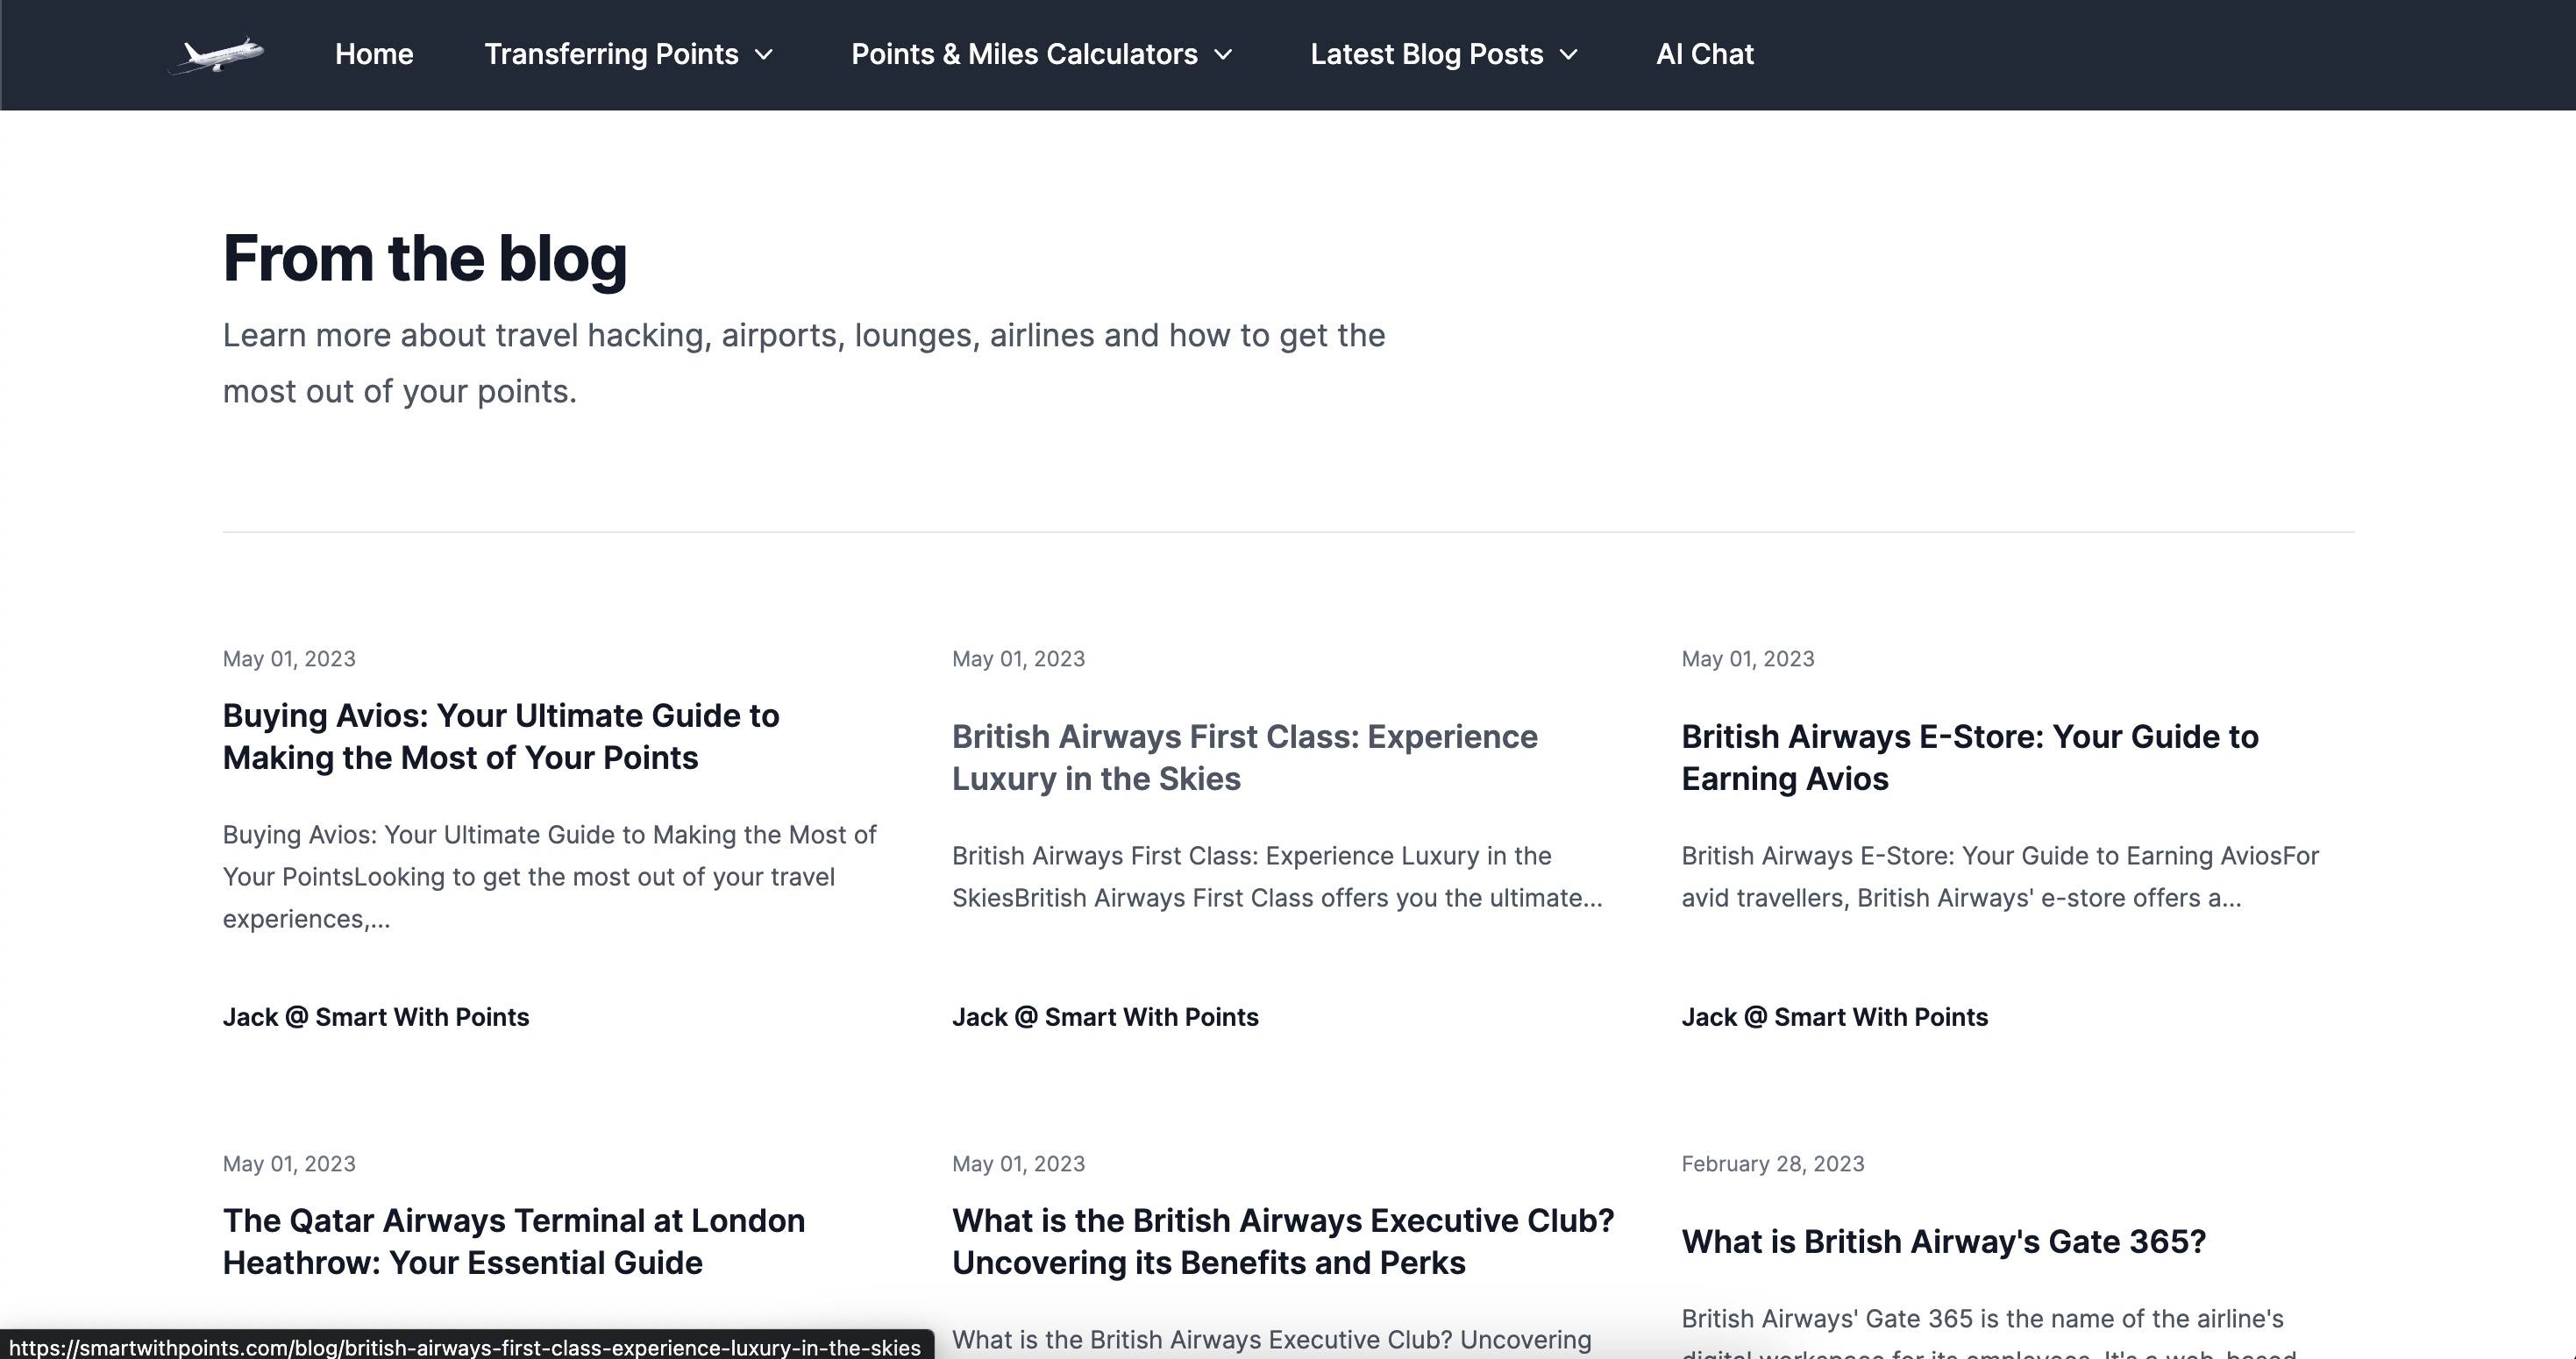Open the Home menu item
Image resolution: width=2576 pixels, height=1359 pixels.
tap(374, 54)
